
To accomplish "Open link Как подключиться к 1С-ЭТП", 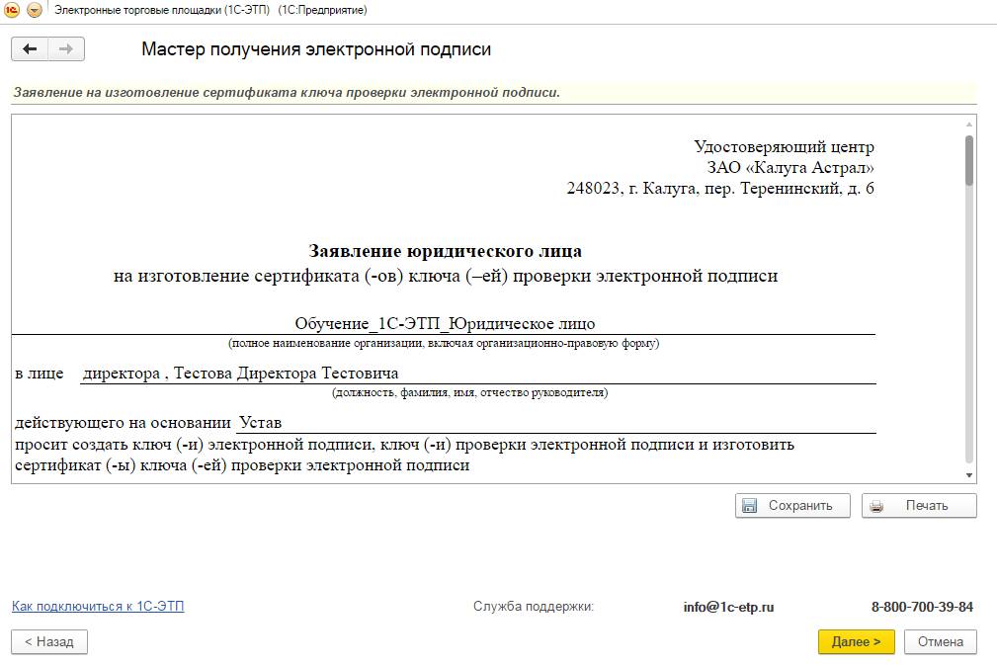I will click(98, 606).
